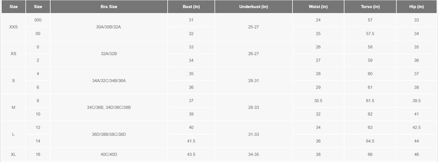
Task: Select the Bust (in) header cell
Action: [191, 7]
